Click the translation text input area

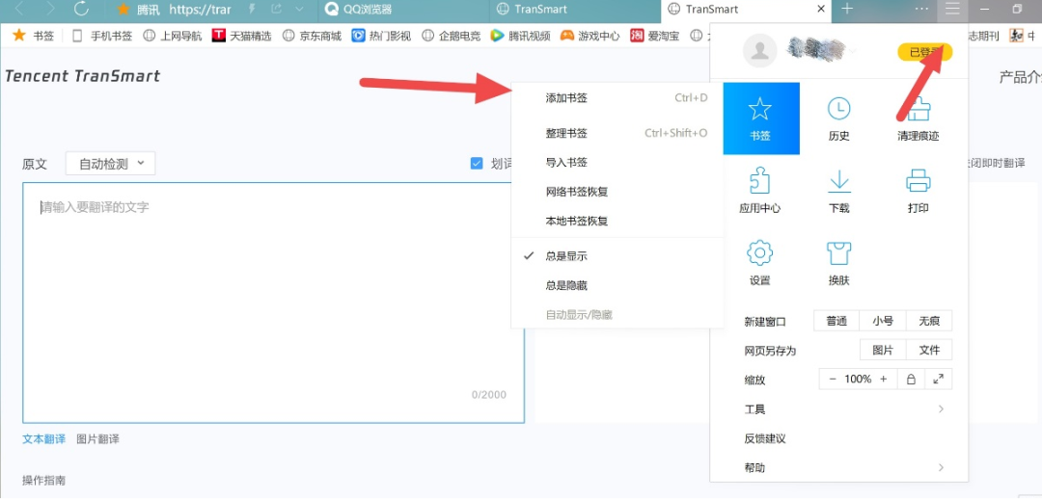click(x=273, y=302)
